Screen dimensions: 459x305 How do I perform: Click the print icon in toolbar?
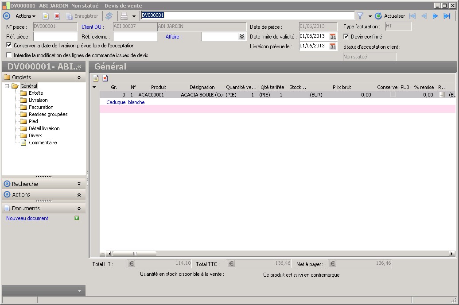pos(124,16)
